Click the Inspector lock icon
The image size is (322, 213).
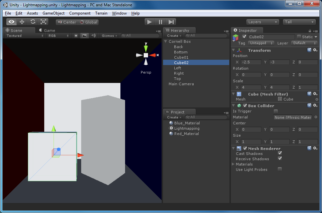[310, 31]
